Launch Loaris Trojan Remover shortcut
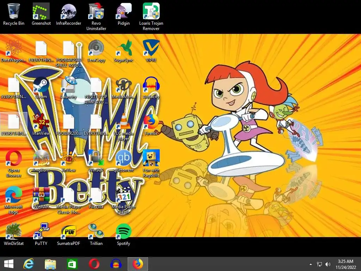 tap(151, 17)
